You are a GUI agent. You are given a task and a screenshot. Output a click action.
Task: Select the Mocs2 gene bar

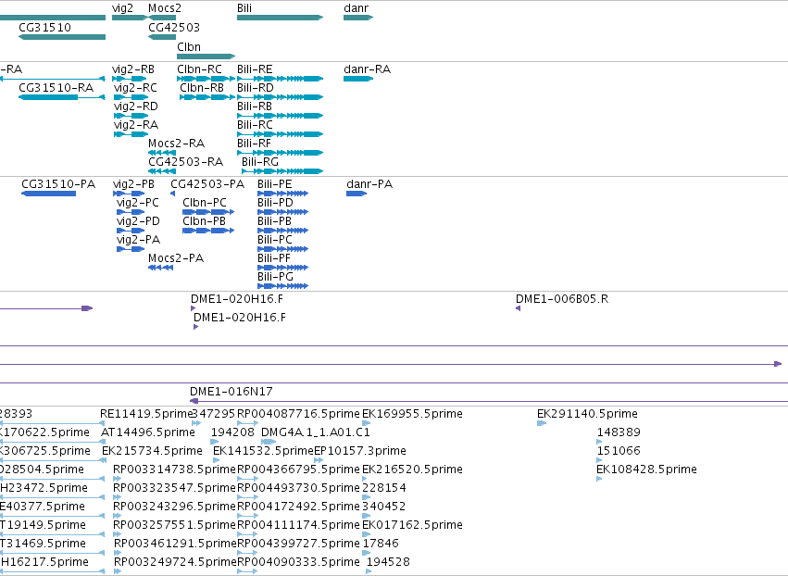(162, 18)
